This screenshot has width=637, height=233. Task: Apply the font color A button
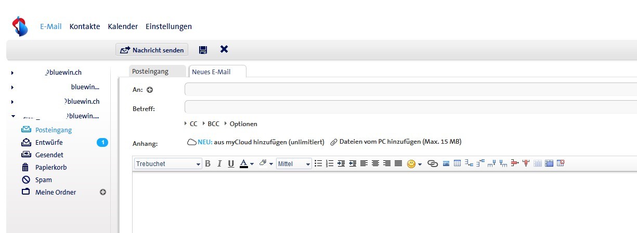point(244,163)
